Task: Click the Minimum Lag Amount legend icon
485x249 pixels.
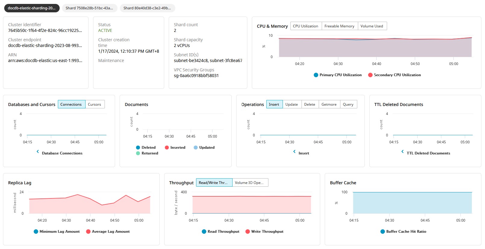Action: (x=36, y=232)
